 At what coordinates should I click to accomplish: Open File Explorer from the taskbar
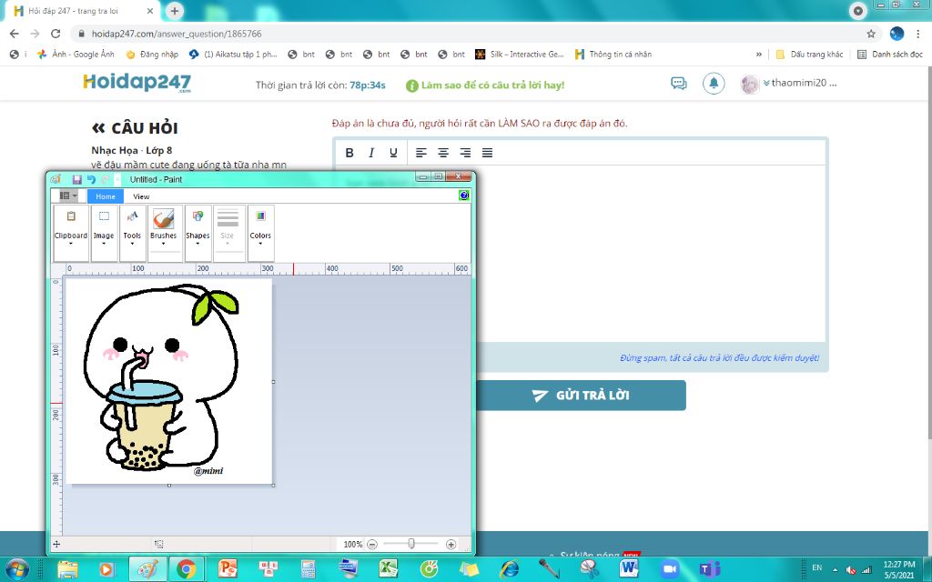tap(67, 569)
